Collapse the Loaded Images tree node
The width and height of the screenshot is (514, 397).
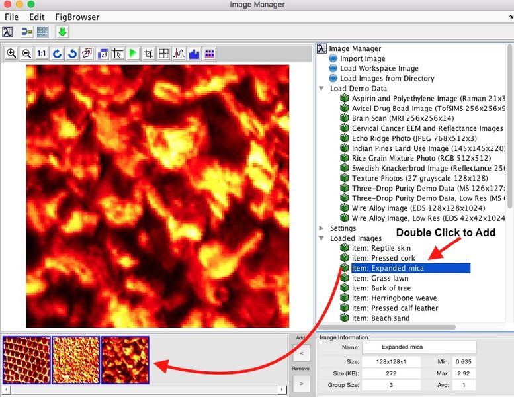(322, 238)
